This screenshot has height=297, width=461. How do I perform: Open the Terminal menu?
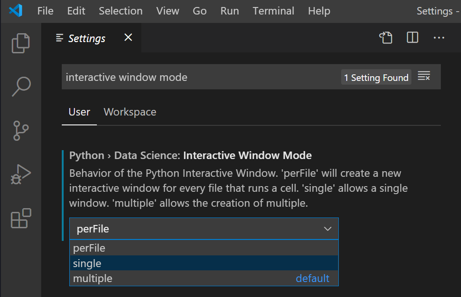(x=273, y=11)
